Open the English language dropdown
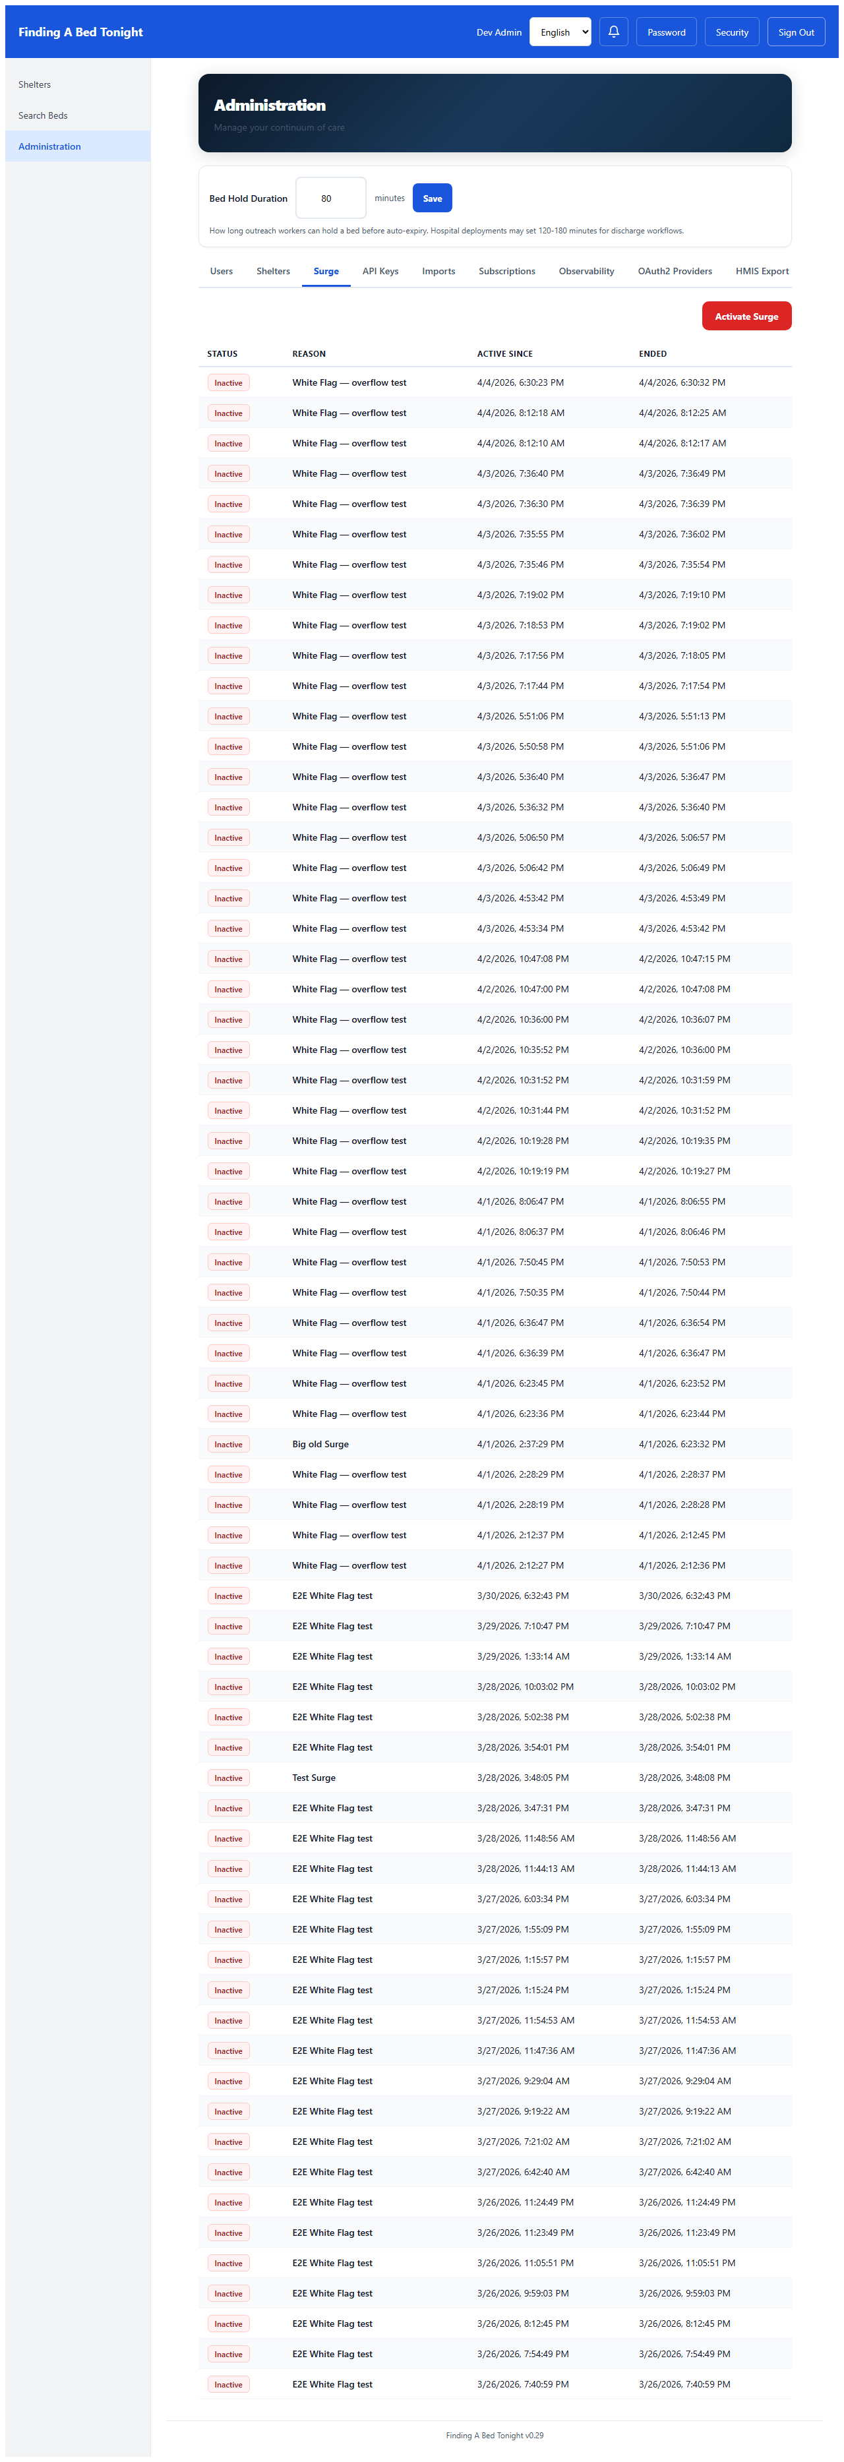This screenshot has height=2462, width=844. click(x=560, y=32)
